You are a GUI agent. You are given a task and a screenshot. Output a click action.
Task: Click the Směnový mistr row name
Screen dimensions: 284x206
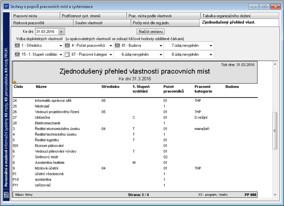pos(47,157)
